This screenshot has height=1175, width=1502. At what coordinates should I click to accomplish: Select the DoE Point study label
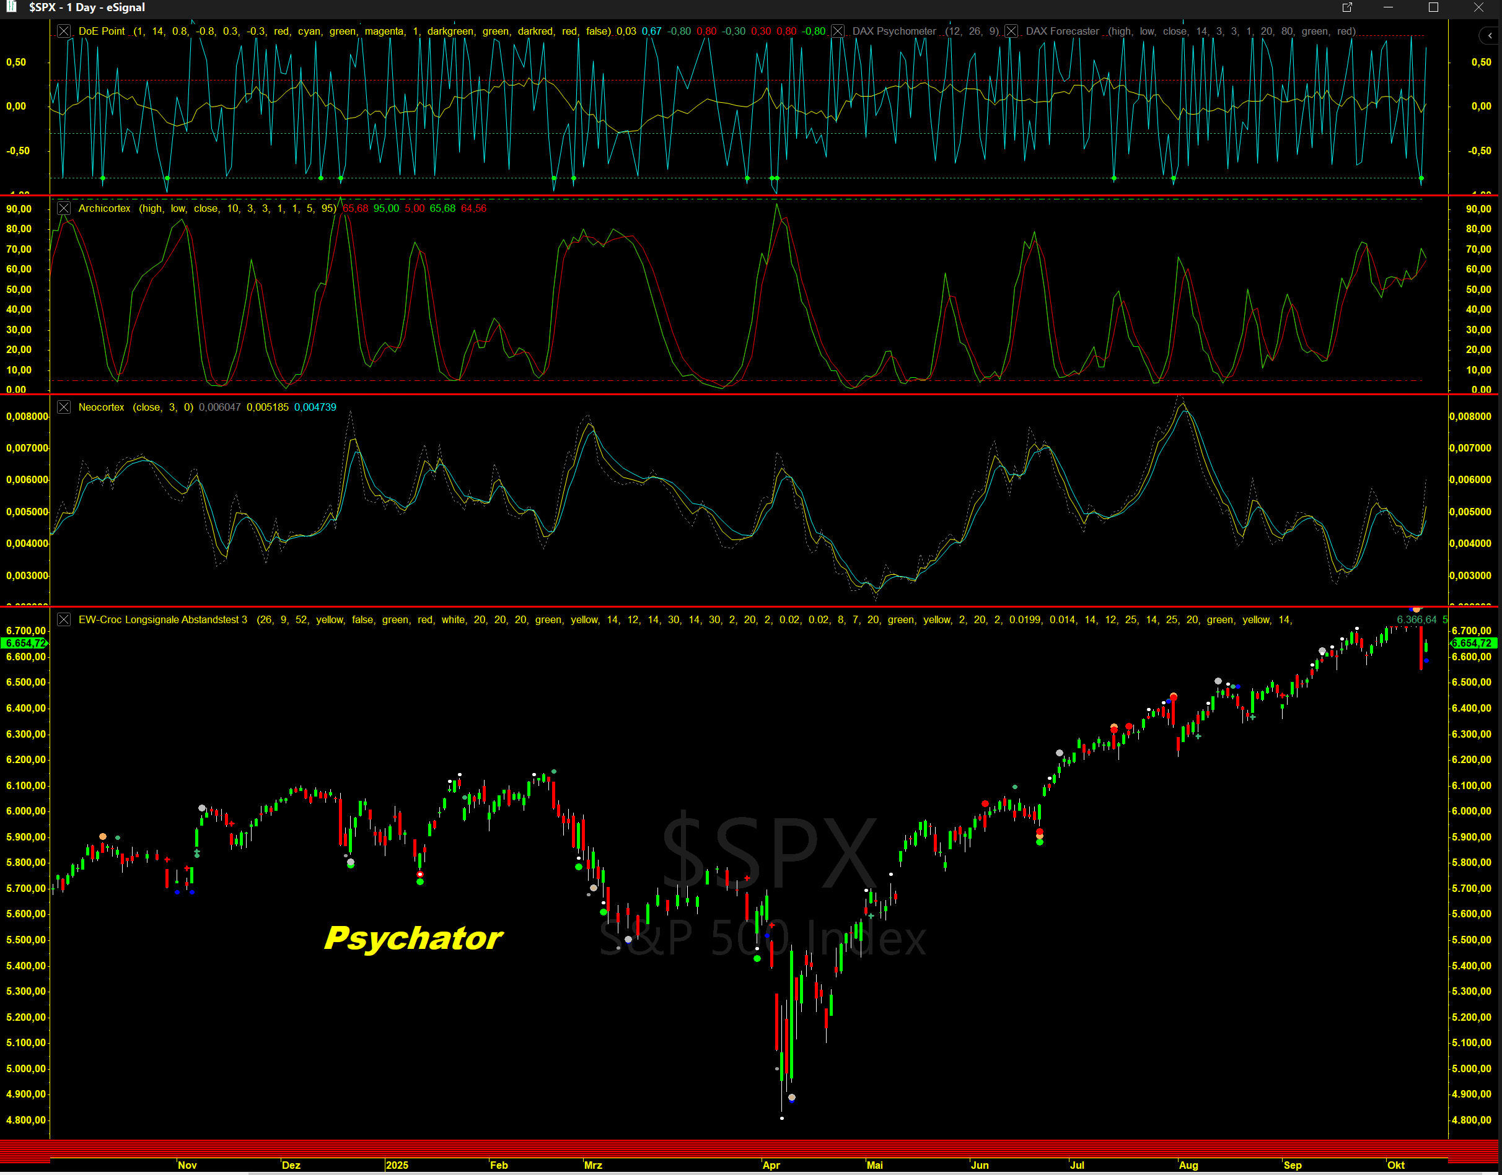[x=102, y=31]
